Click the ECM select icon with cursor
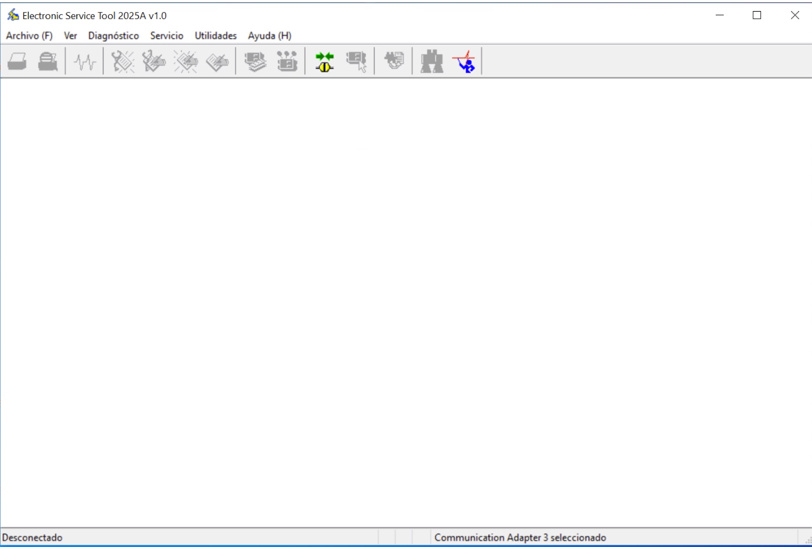 point(356,62)
